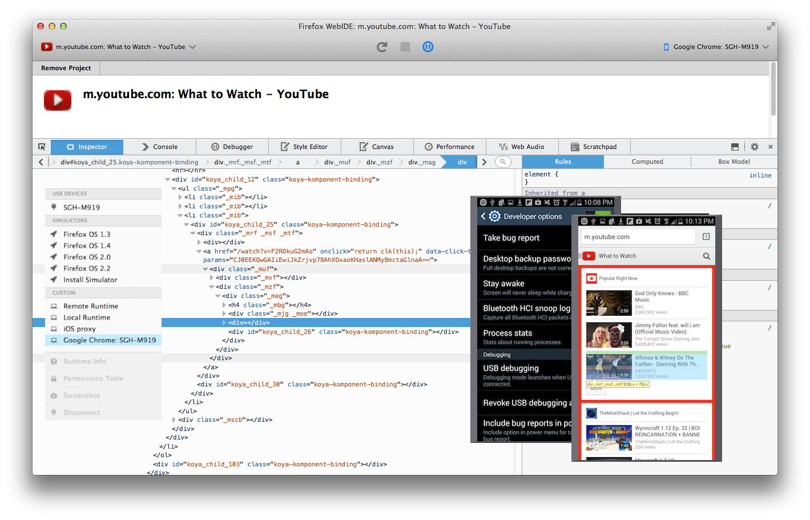Select div._mag in the breadcrumb trail
Screen dimensions: 810x520
click(422, 162)
